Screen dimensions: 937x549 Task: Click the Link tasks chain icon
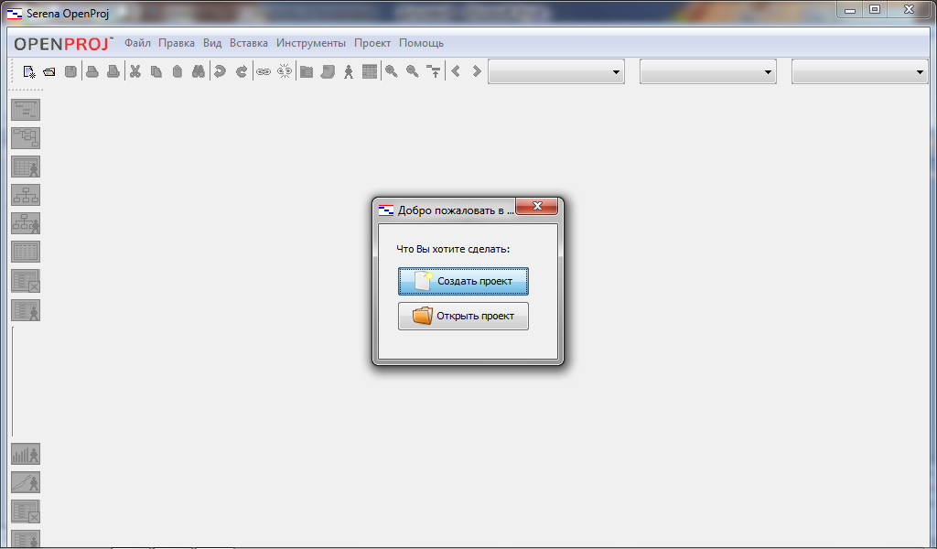click(x=264, y=71)
